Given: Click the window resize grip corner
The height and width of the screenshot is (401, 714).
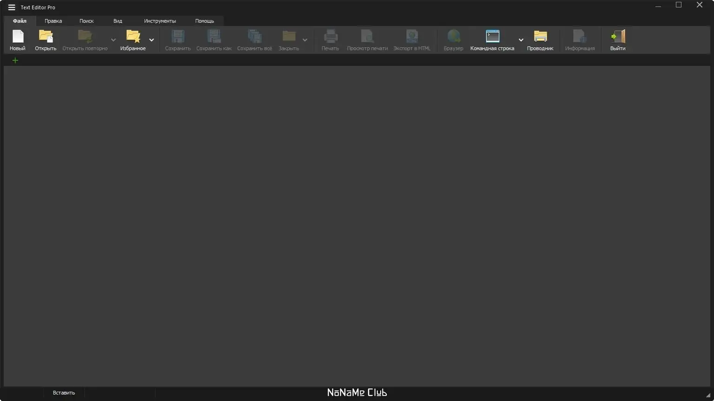Looking at the screenshot, I should 708,395.
